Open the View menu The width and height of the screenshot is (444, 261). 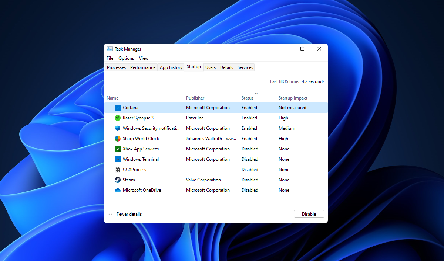144,58
